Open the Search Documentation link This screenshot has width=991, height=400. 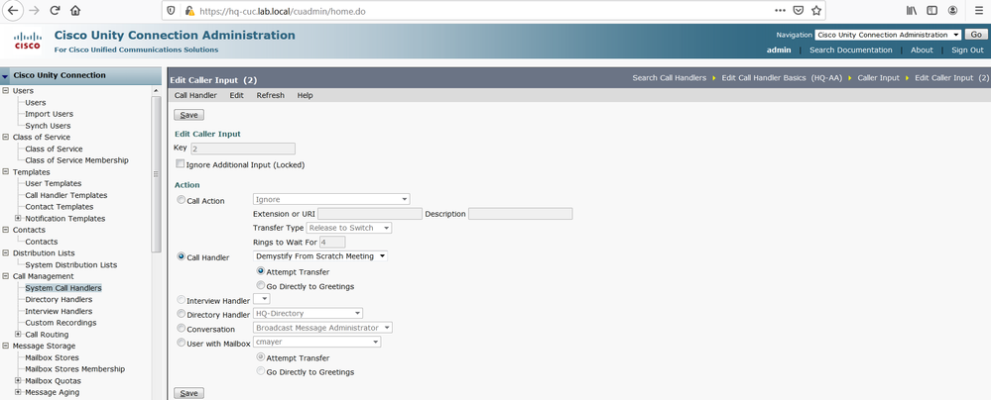[x=851, y=50]
